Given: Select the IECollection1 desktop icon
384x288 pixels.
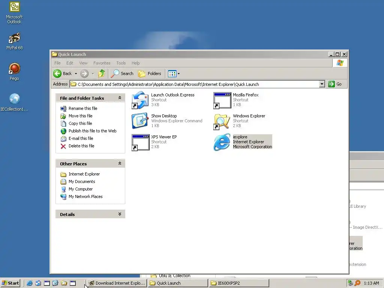Looking at the screenshot, I should 14,102.
